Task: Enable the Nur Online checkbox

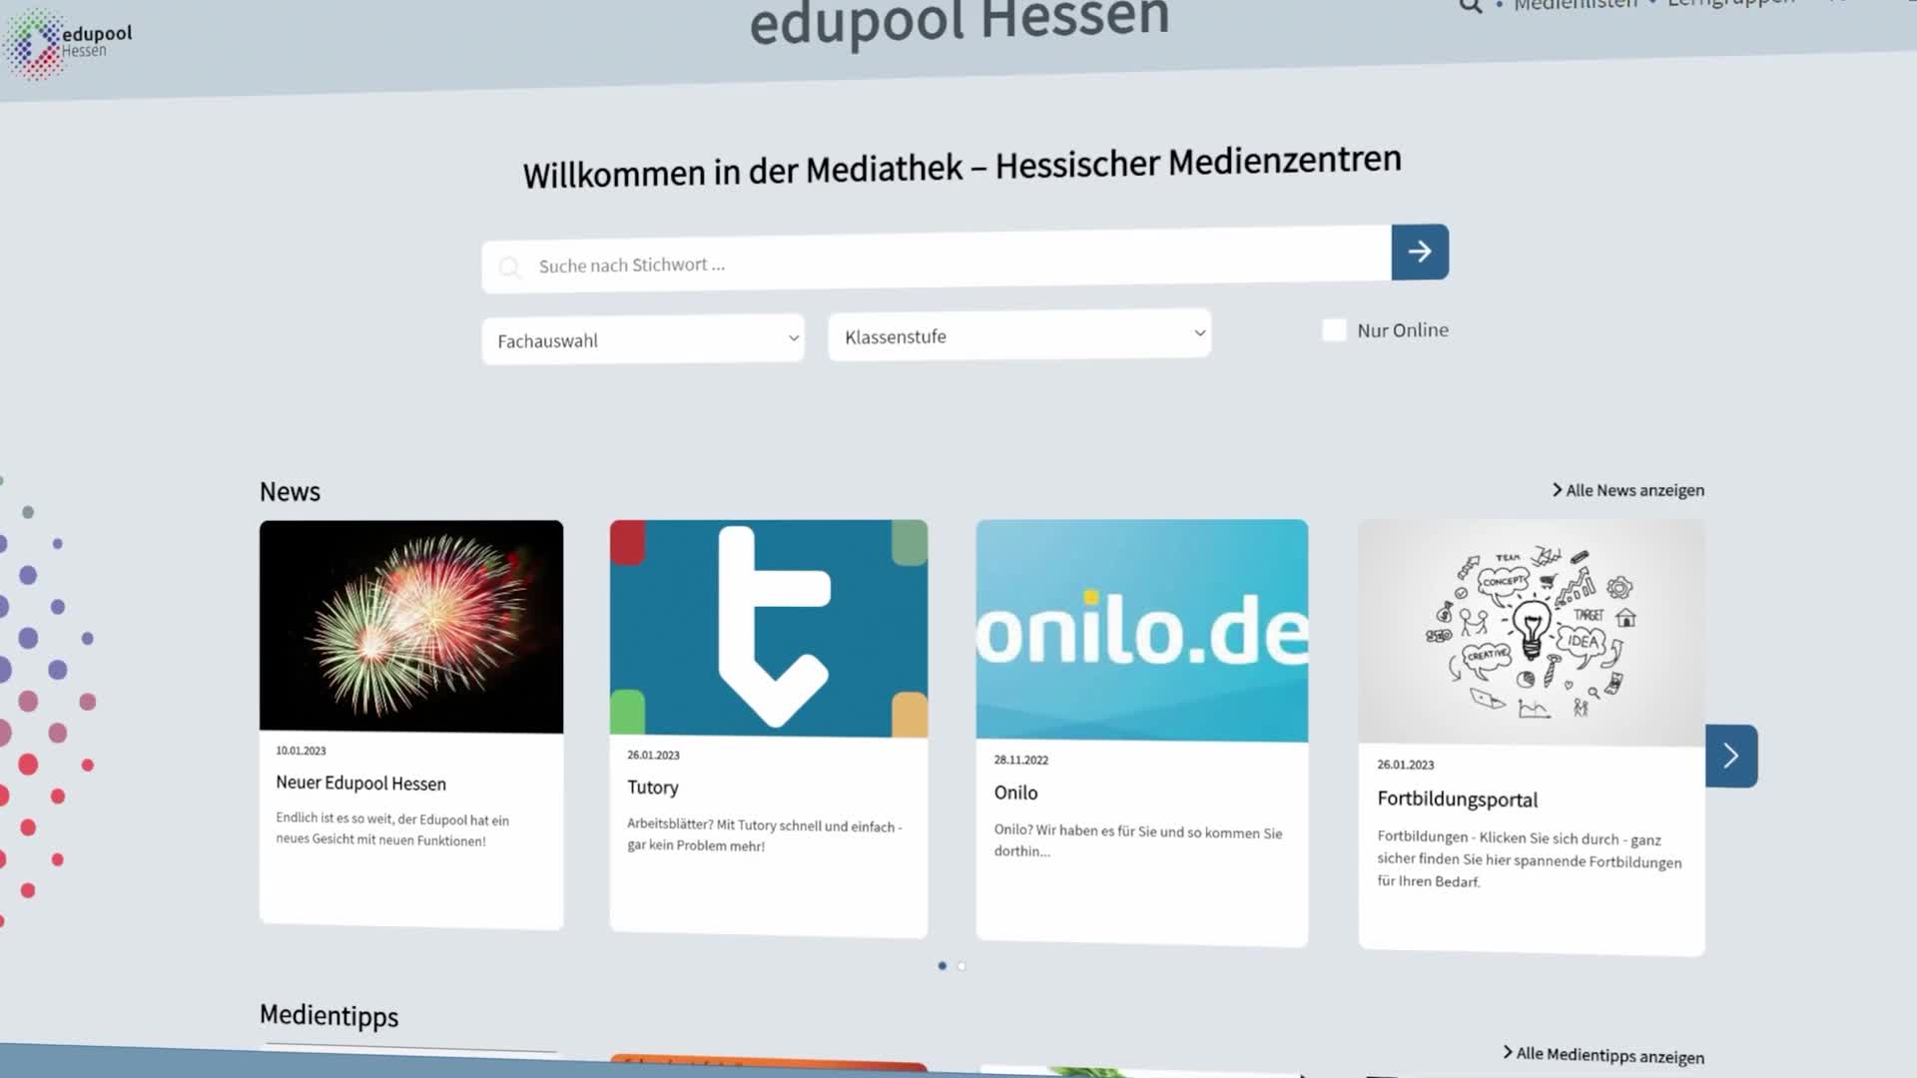Action: tap(1334, 329)
